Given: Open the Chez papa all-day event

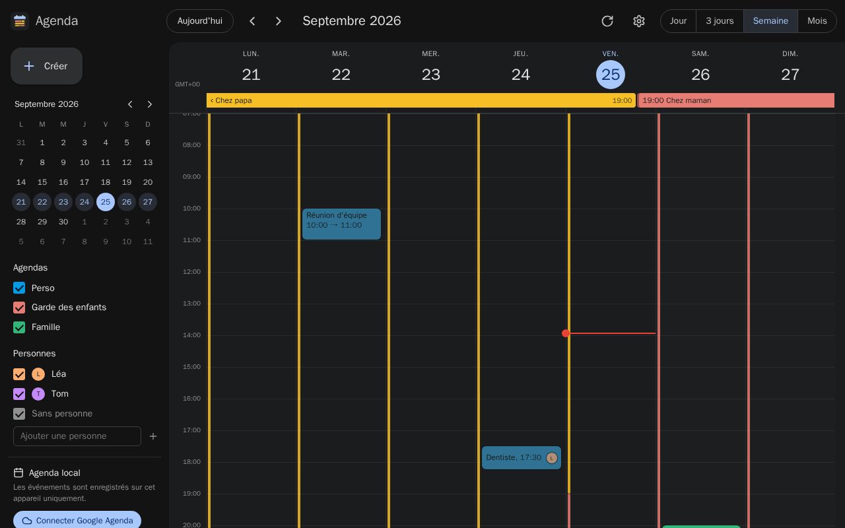Looking at the screenshot, I should pos(421,100).
